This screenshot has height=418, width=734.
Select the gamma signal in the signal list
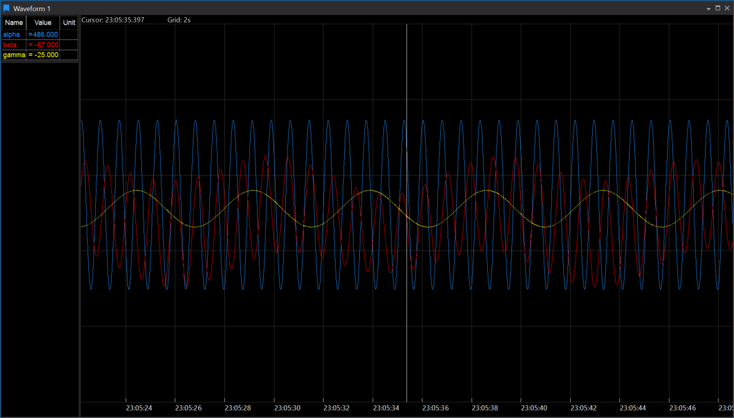pos(13,55)
